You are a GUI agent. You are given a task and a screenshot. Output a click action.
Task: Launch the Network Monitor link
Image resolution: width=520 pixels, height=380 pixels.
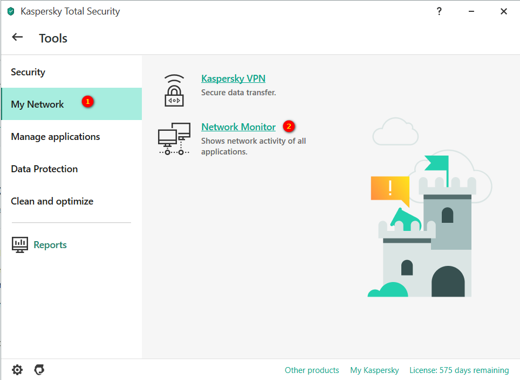pos(238,127)
